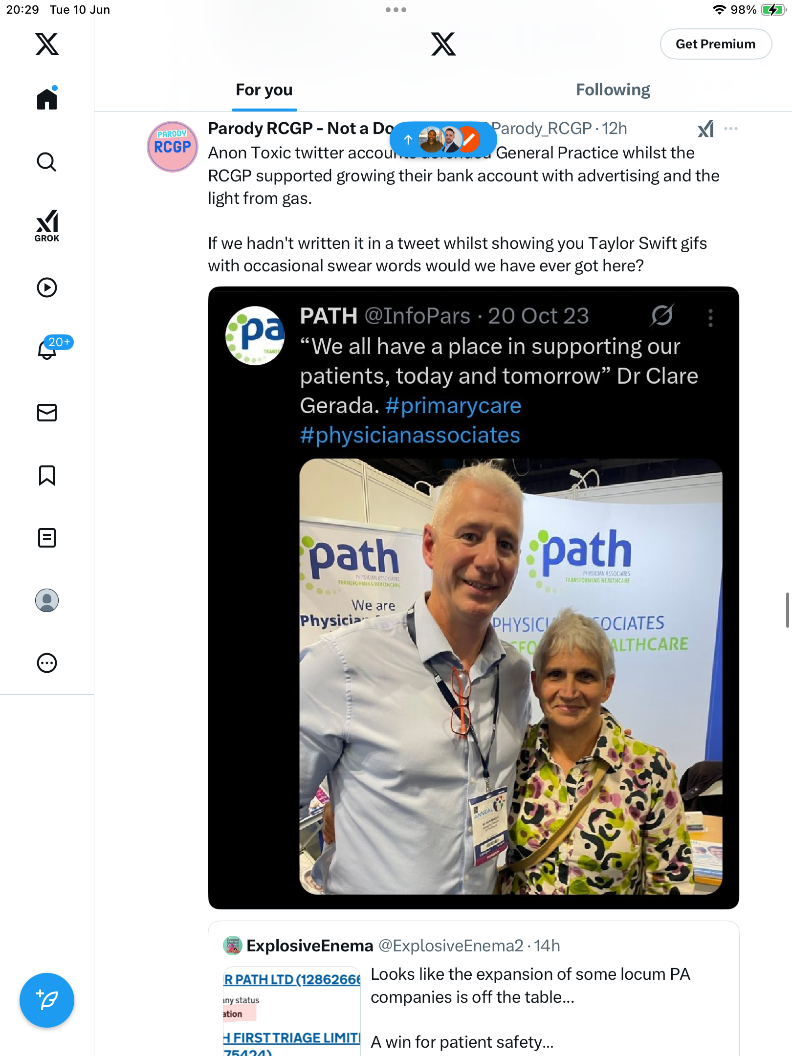792x1056 pixels.
Task: Open the Search magnifier in sidebar
Action: 47,162
